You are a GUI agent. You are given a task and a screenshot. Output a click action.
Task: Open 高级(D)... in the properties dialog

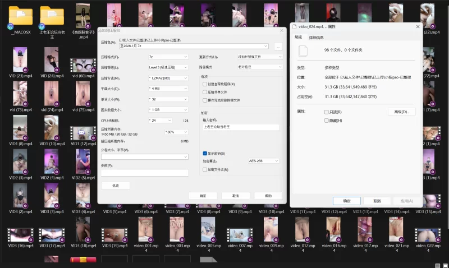[401, 112]
